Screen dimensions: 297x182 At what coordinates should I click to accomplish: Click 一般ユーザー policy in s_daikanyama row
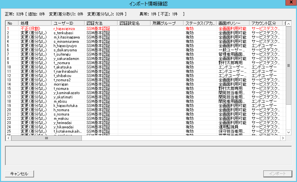coord(232,50)
